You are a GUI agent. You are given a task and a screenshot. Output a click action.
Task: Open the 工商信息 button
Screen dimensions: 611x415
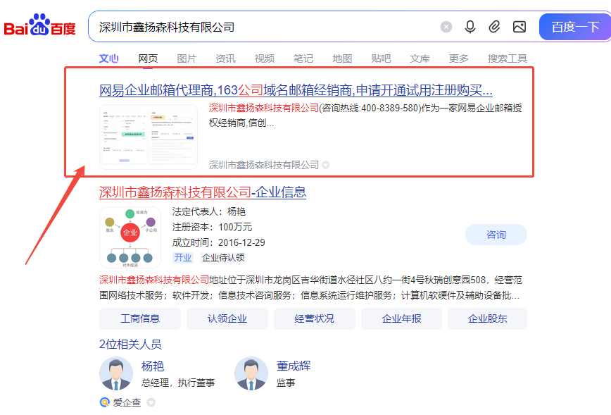[140, 318]
